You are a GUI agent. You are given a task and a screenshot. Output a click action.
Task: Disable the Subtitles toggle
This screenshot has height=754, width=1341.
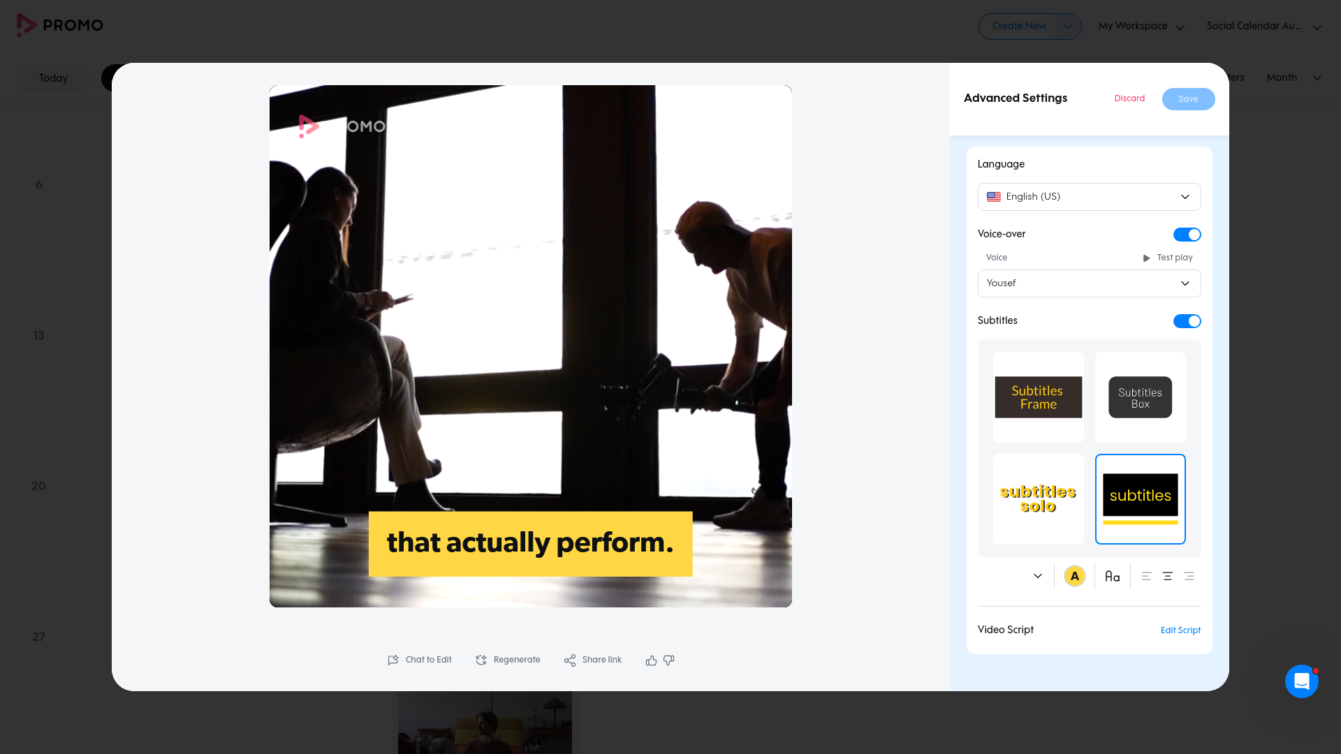tap(1187, 321)
